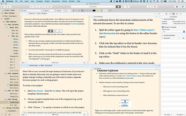Select center text alignment
186x116 pixels.
click(85, 10)
